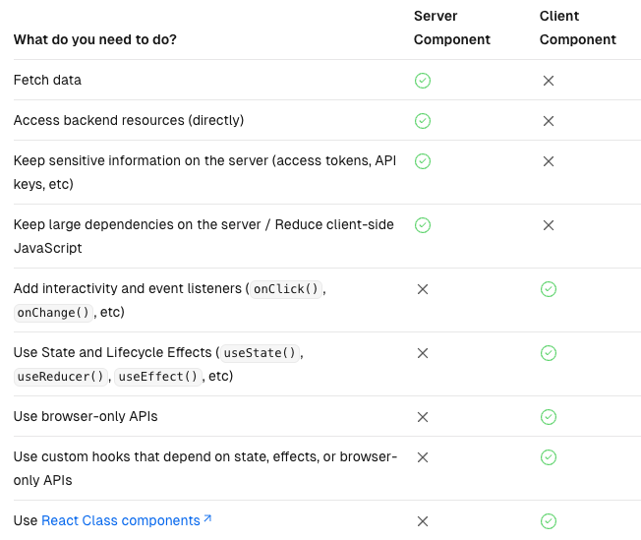Click the external link arrow icon
The image size is (641, 540).
[207, 519]
